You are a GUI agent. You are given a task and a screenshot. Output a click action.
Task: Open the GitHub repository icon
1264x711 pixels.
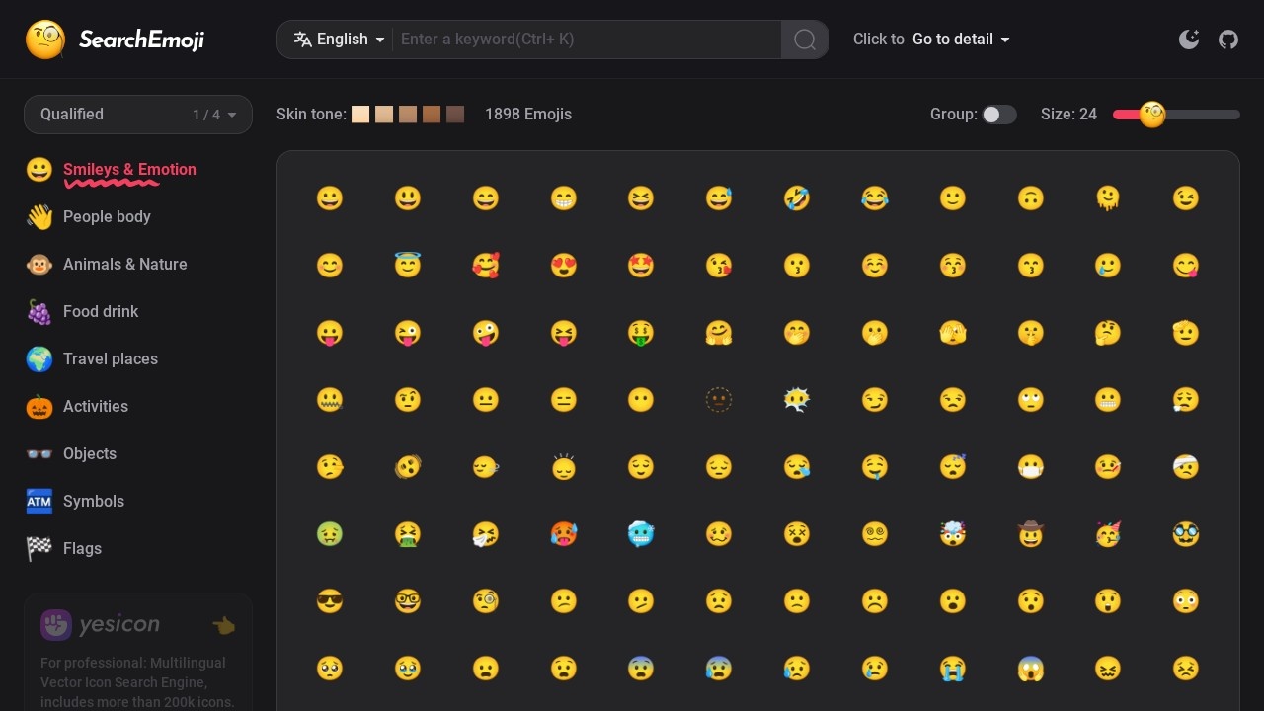coord(1228,39)
